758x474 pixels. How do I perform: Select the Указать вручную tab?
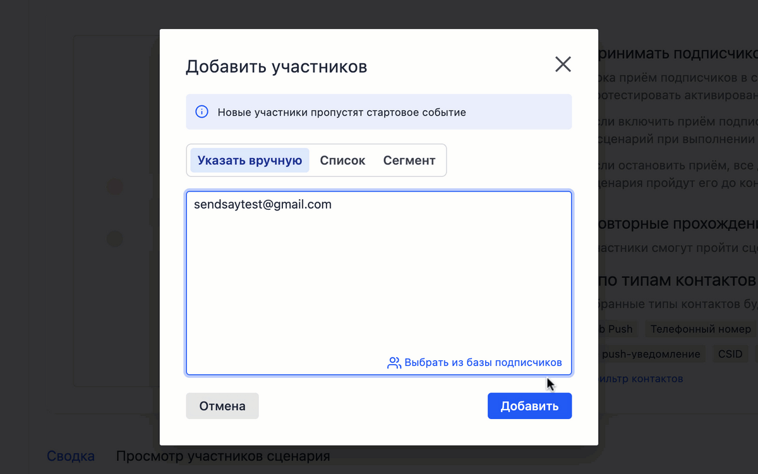pyautogui.click(x=250, y=161)
